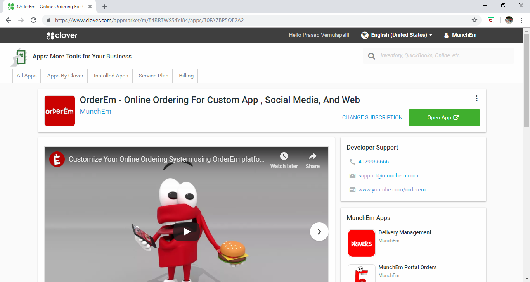530x282 pixels.
Task: Click the Open App green button
Action: tap(444, 118)
